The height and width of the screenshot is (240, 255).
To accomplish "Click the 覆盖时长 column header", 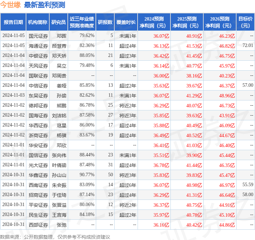I will click(126, 22).
